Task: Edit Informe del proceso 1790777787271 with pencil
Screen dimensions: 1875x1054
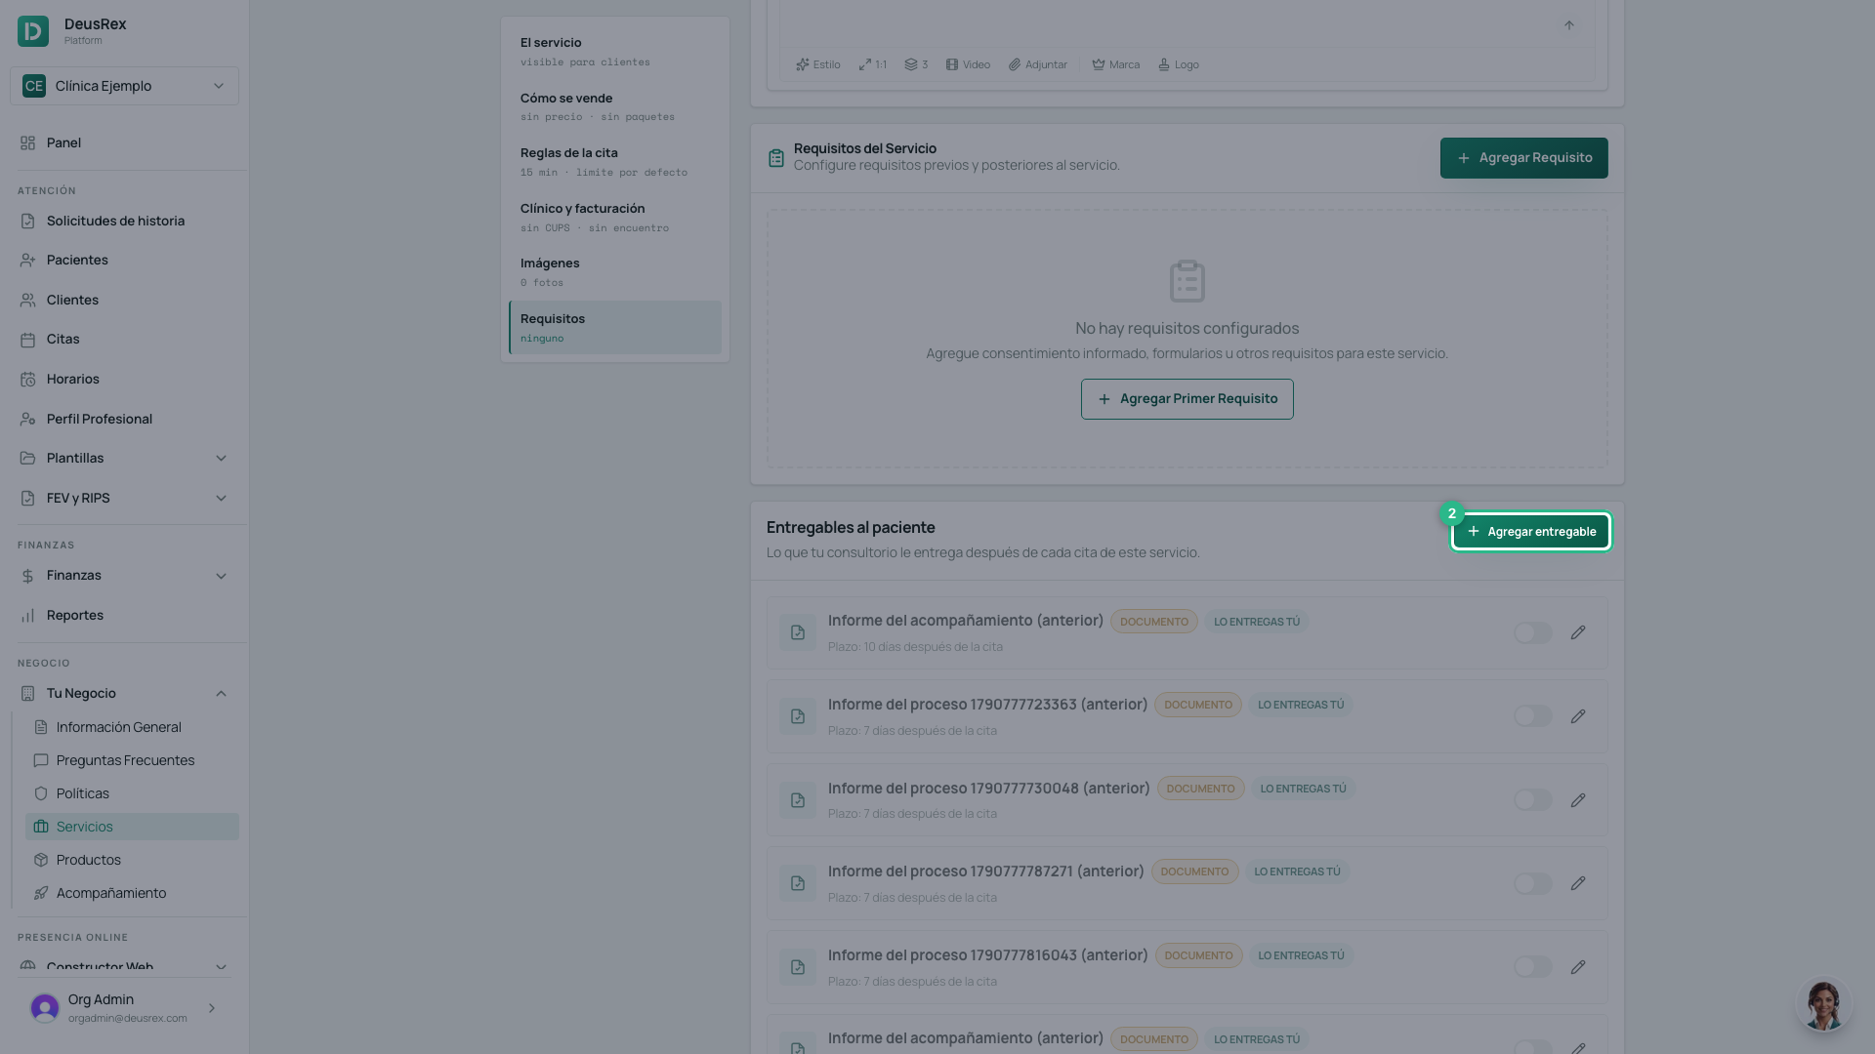Action: [x=1578, y=883]
